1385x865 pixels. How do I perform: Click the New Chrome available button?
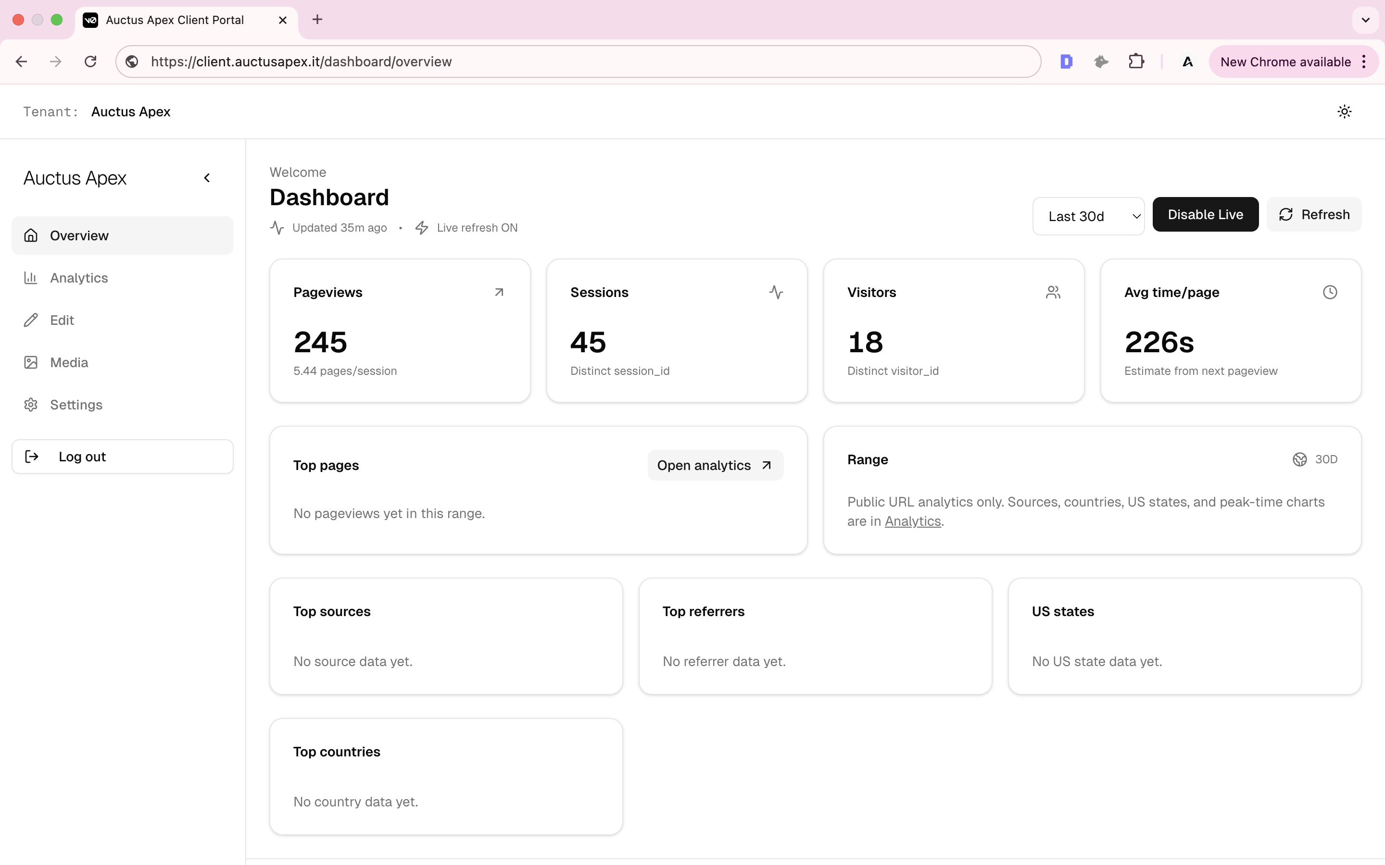click(x=1285, y=62)
